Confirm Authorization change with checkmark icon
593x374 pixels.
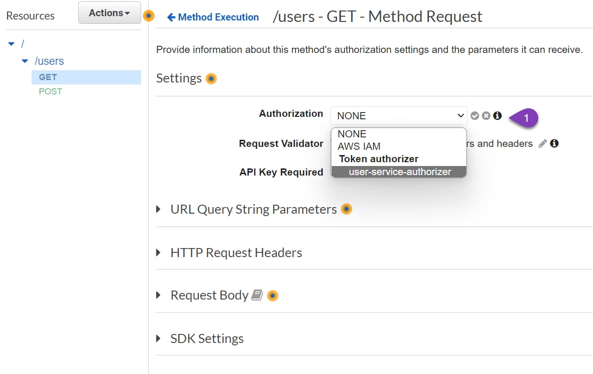click(x=475, y=115)
